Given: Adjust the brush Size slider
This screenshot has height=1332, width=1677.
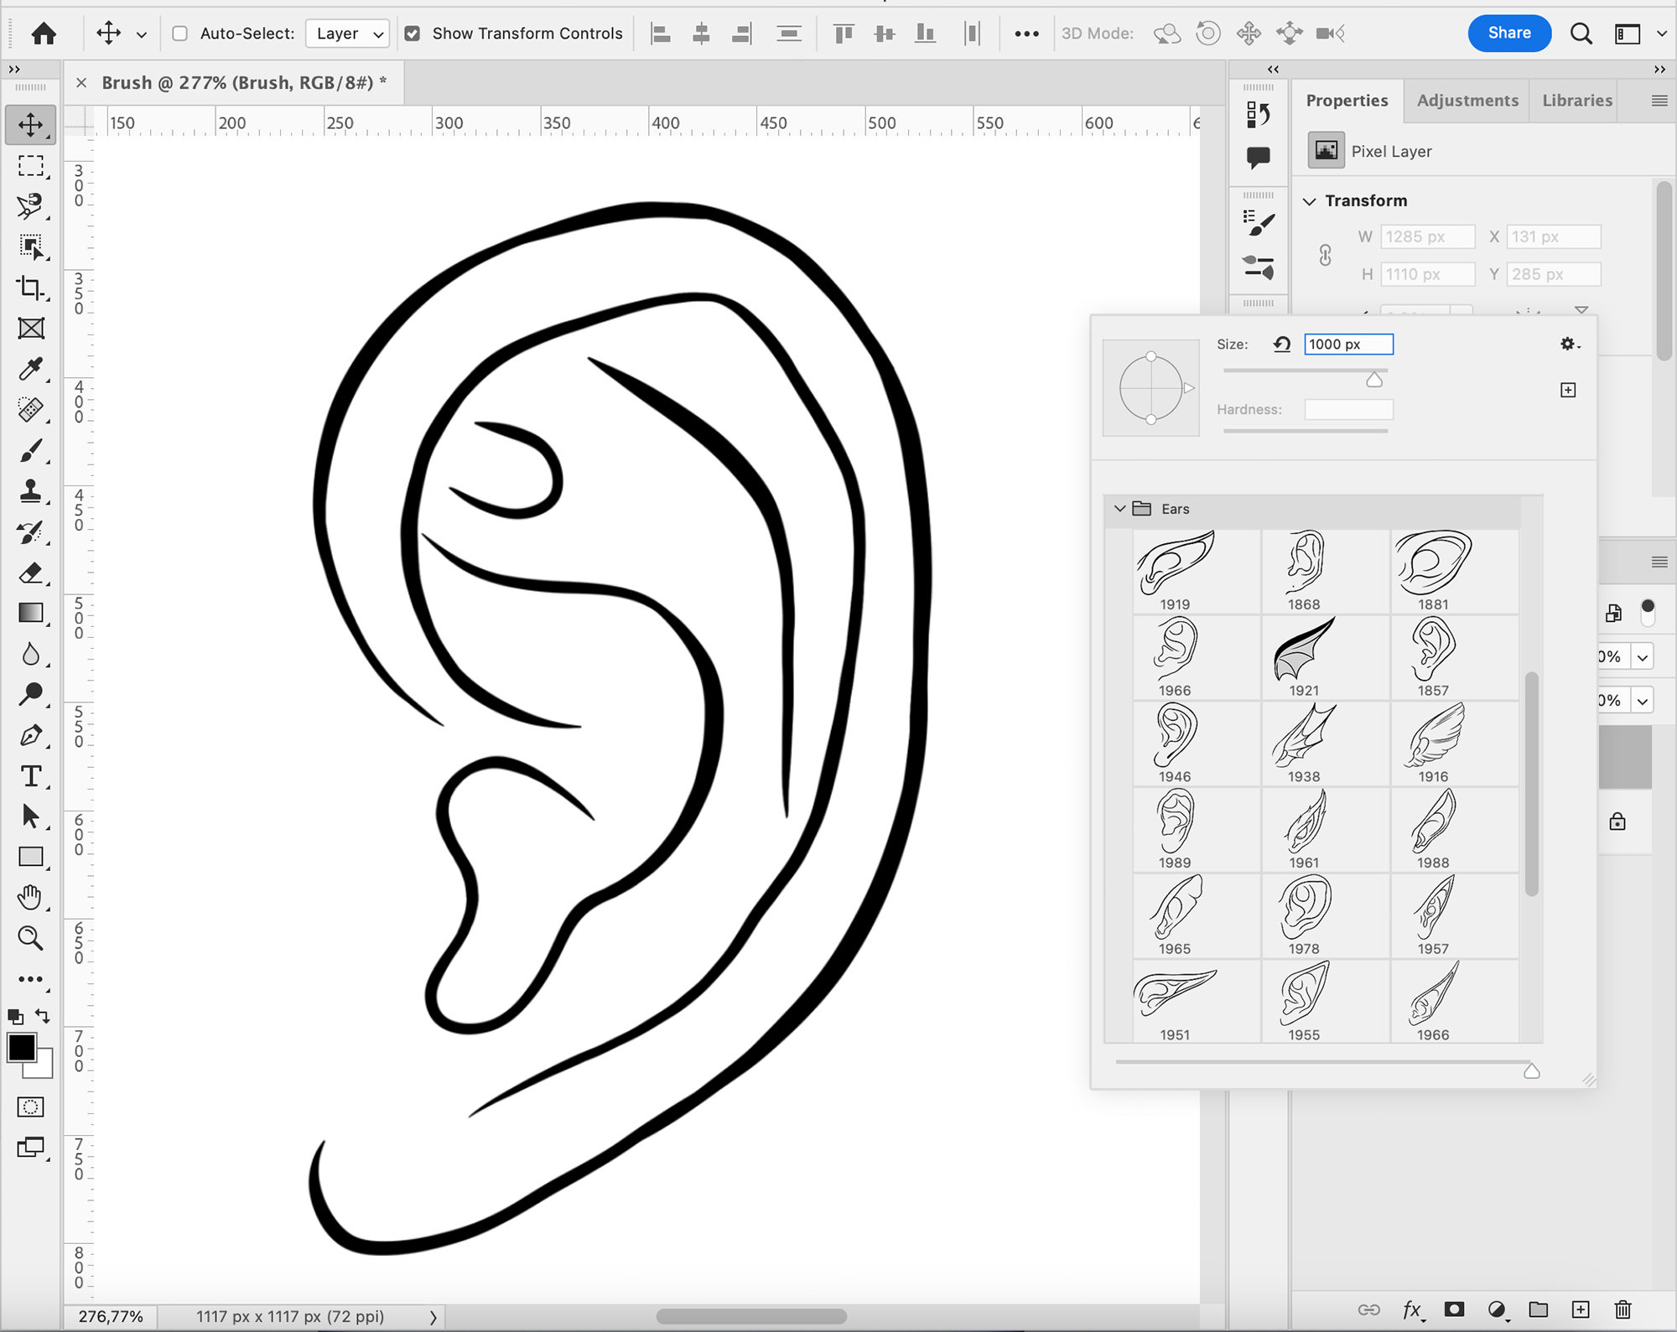Looking at the screenshot, I should [1374, 379].
